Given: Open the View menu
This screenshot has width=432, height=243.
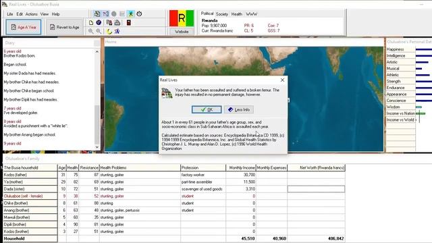Looking at the screenshot, I should (45, 14).
